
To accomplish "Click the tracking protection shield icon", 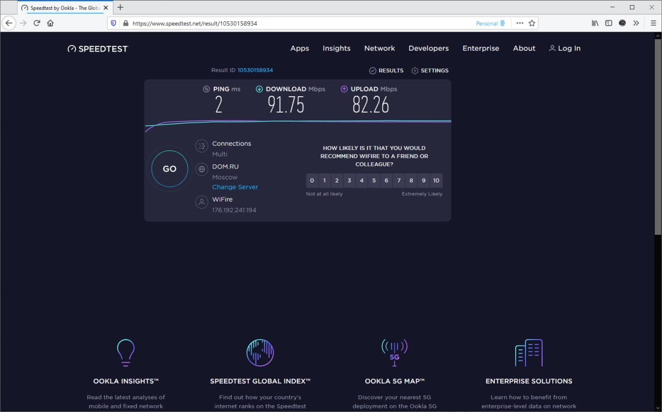I will point(114,23).
